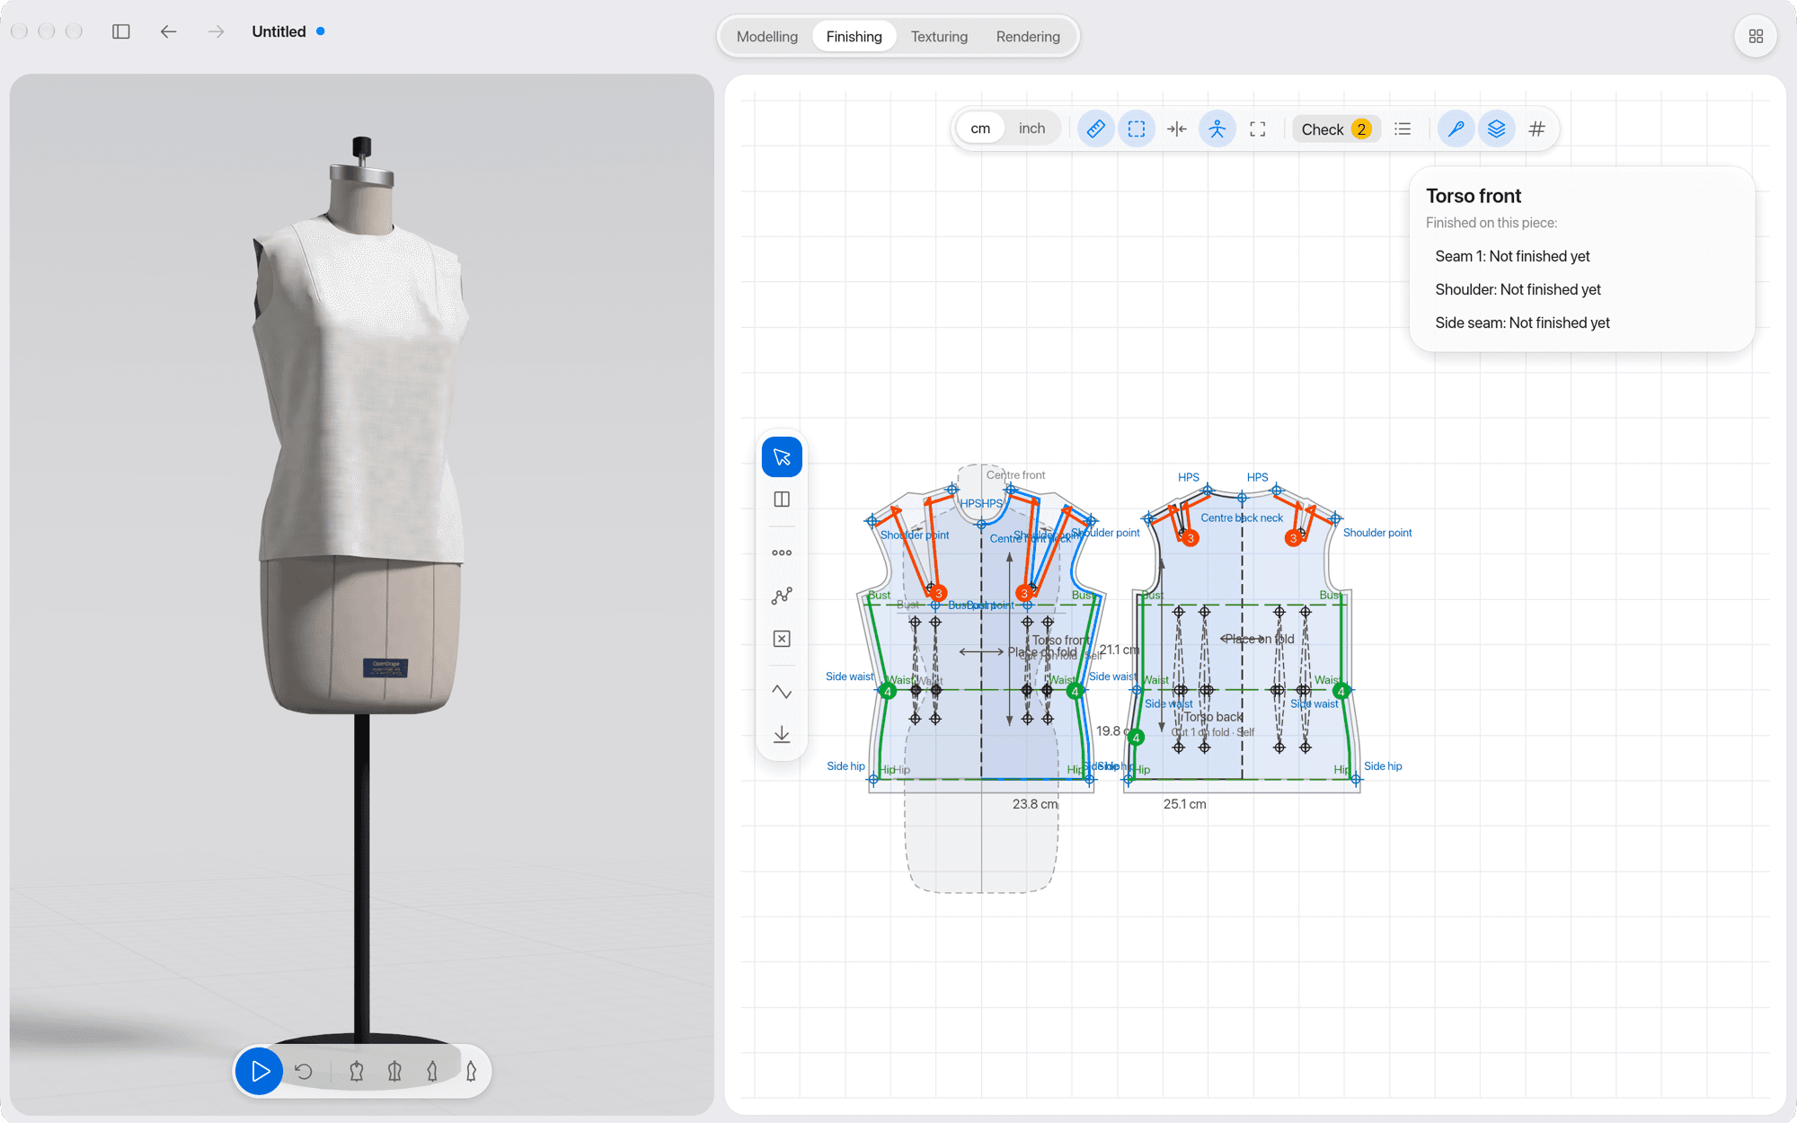Select the zigzag line tool
The image size is (1797, 1123).
pos(782,692)
